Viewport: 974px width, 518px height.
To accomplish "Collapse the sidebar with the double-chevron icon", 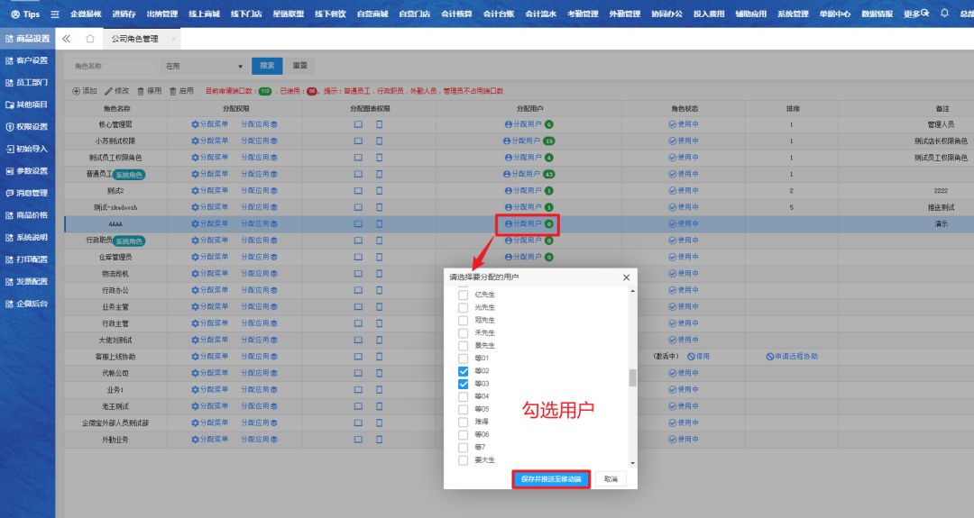I will pyautogui.click(x=67, y=40).
